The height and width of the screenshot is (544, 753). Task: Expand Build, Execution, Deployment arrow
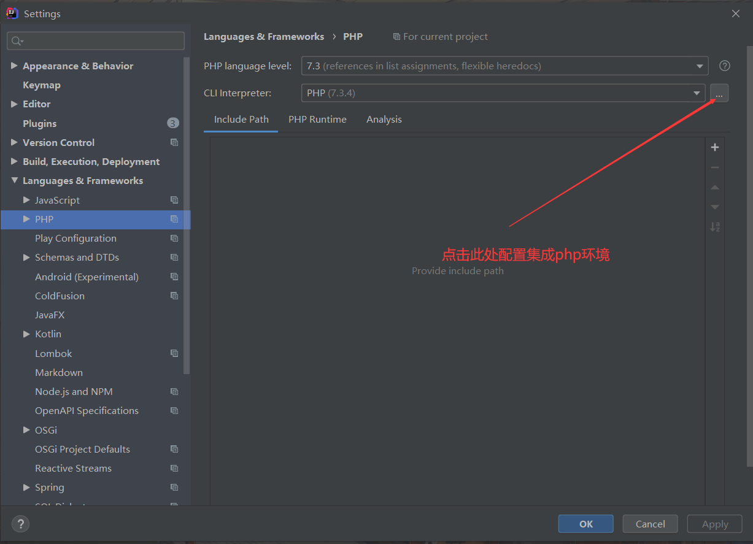click(14, 161)
